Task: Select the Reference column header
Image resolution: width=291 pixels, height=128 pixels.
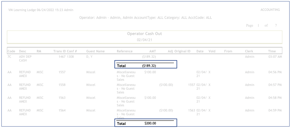Action: click(125, 51)
